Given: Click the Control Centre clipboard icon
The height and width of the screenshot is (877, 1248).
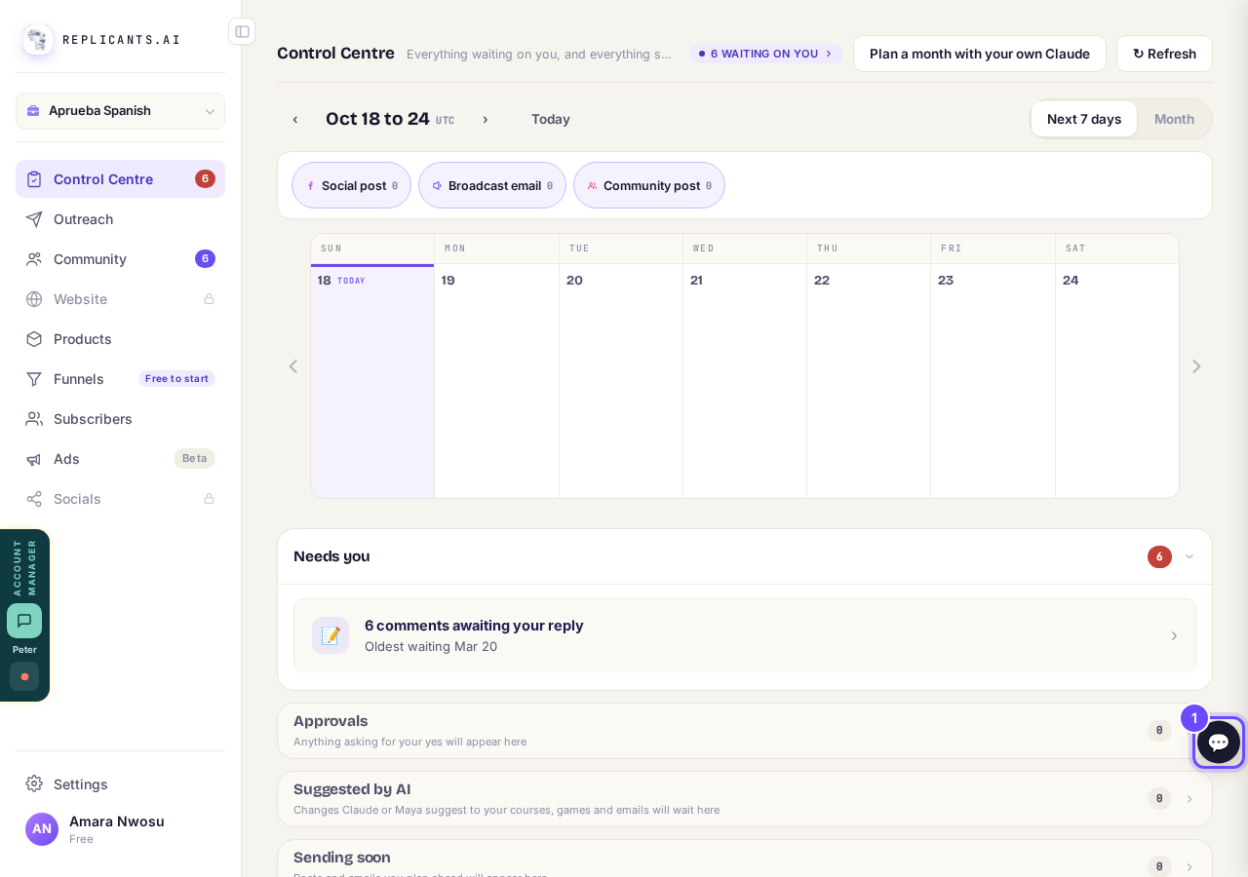Looking at the screenshot, I should click(x=34, y=179).
